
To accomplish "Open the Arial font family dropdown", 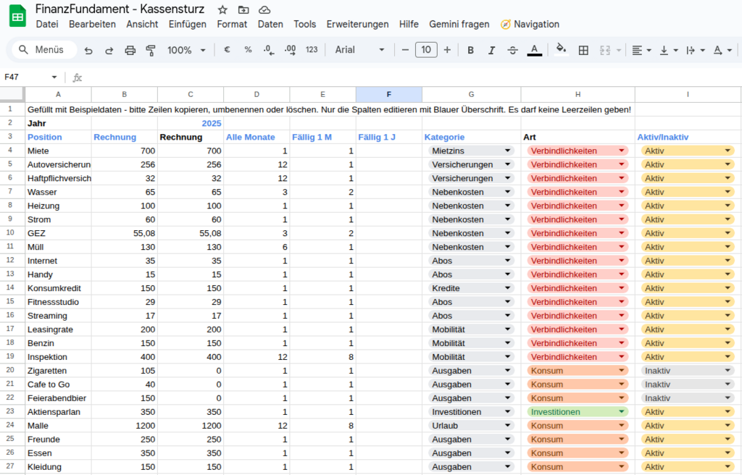I will point(359,51).
